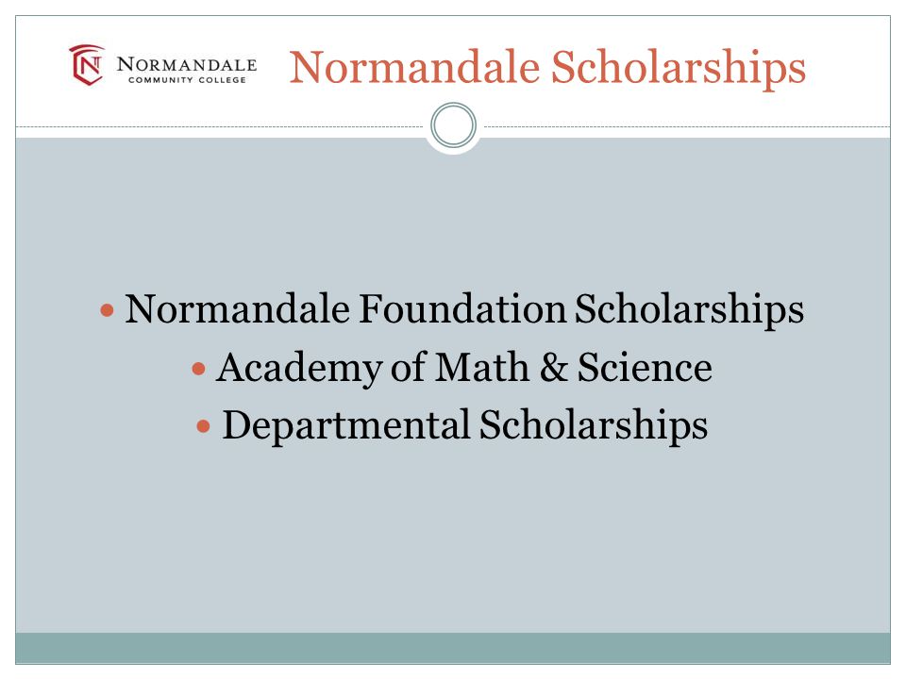Select the Normandale Scholarships slide title
906x679 pixels.
tap(547, 69)
